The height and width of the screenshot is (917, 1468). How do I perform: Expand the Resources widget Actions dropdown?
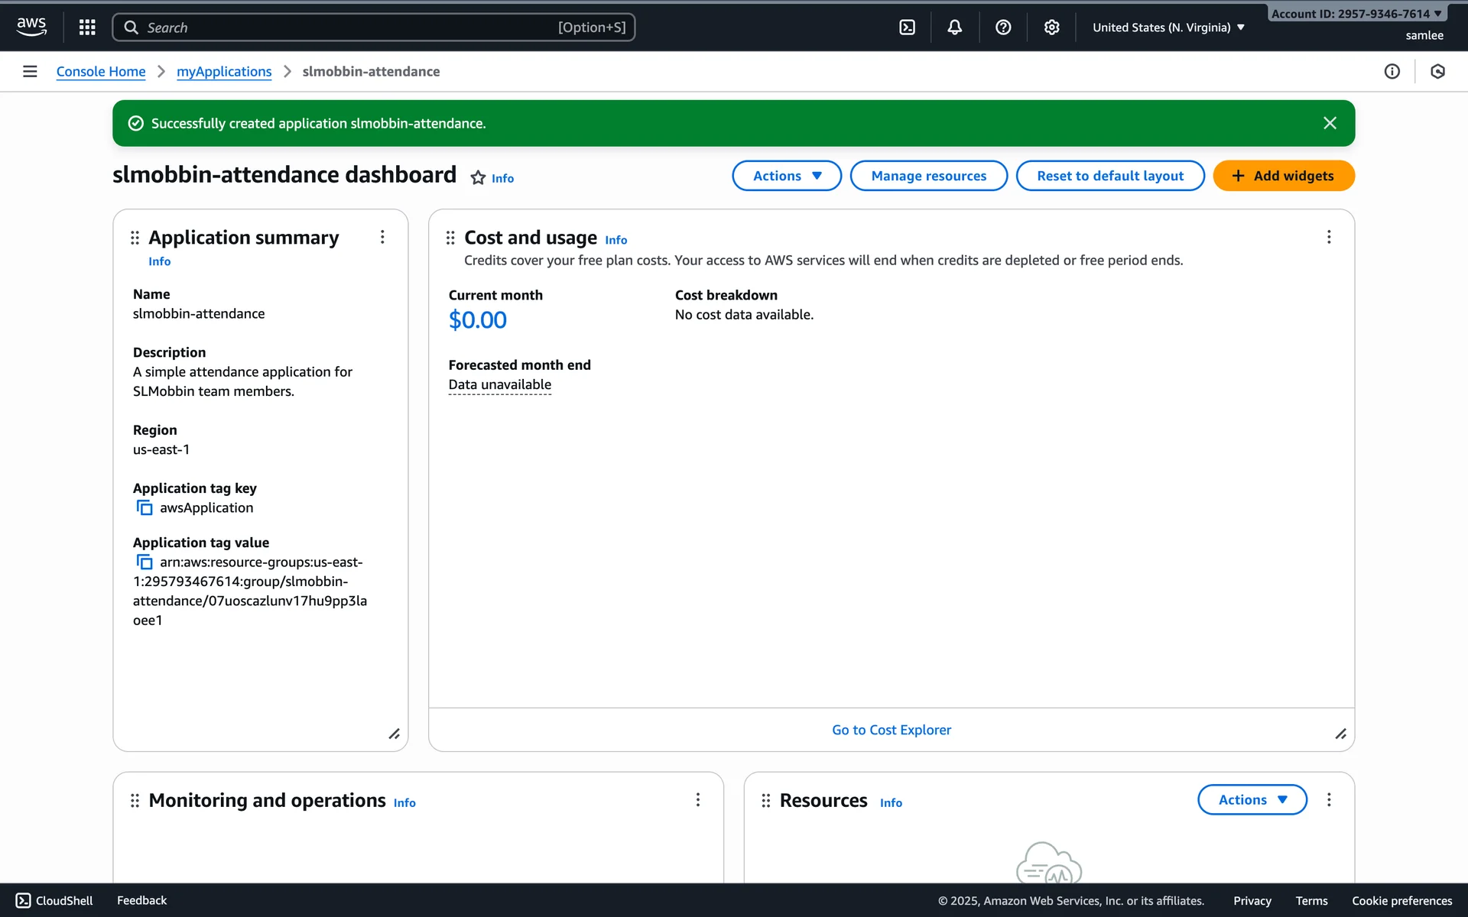pos(1252,799)
